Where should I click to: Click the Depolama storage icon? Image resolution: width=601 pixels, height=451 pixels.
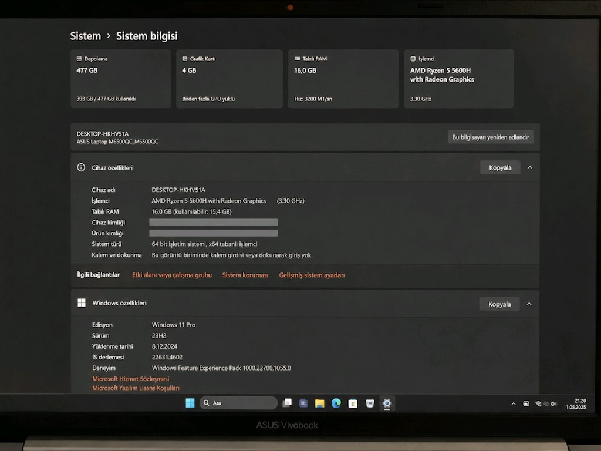pos(79,59)
